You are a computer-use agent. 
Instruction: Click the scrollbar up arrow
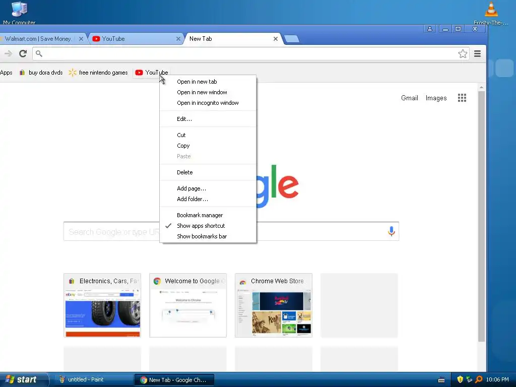(481, 87)
